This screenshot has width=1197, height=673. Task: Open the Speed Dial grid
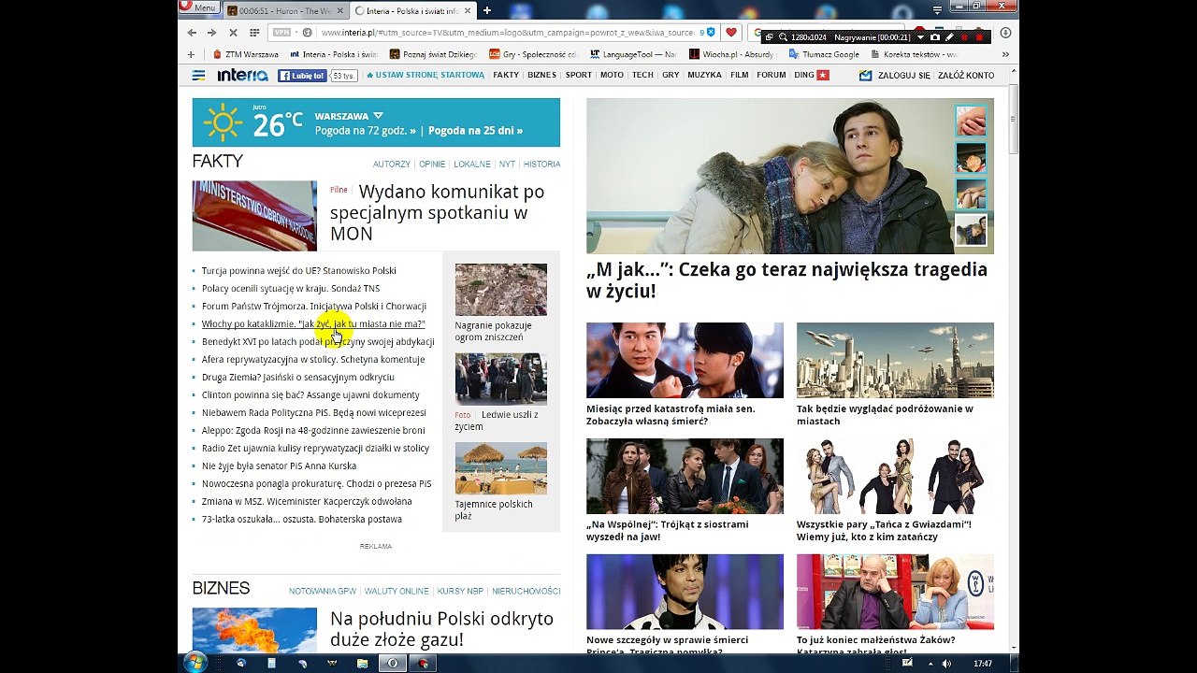254,33
